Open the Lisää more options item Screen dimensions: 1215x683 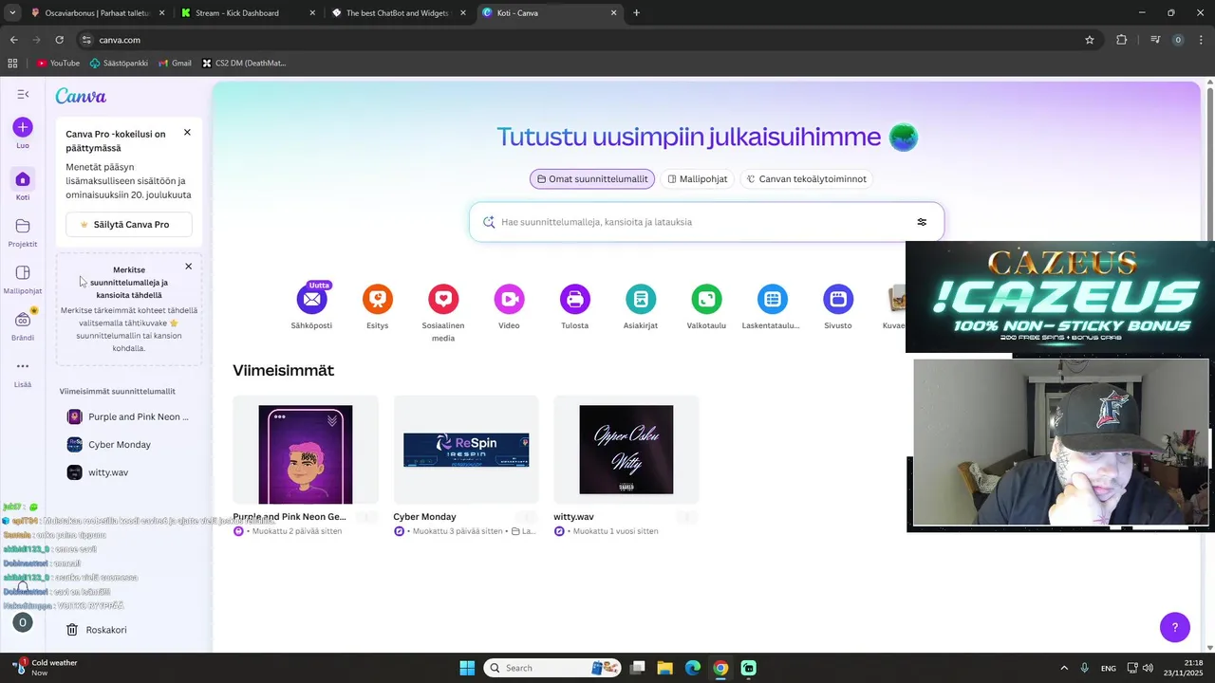[23, 372]
